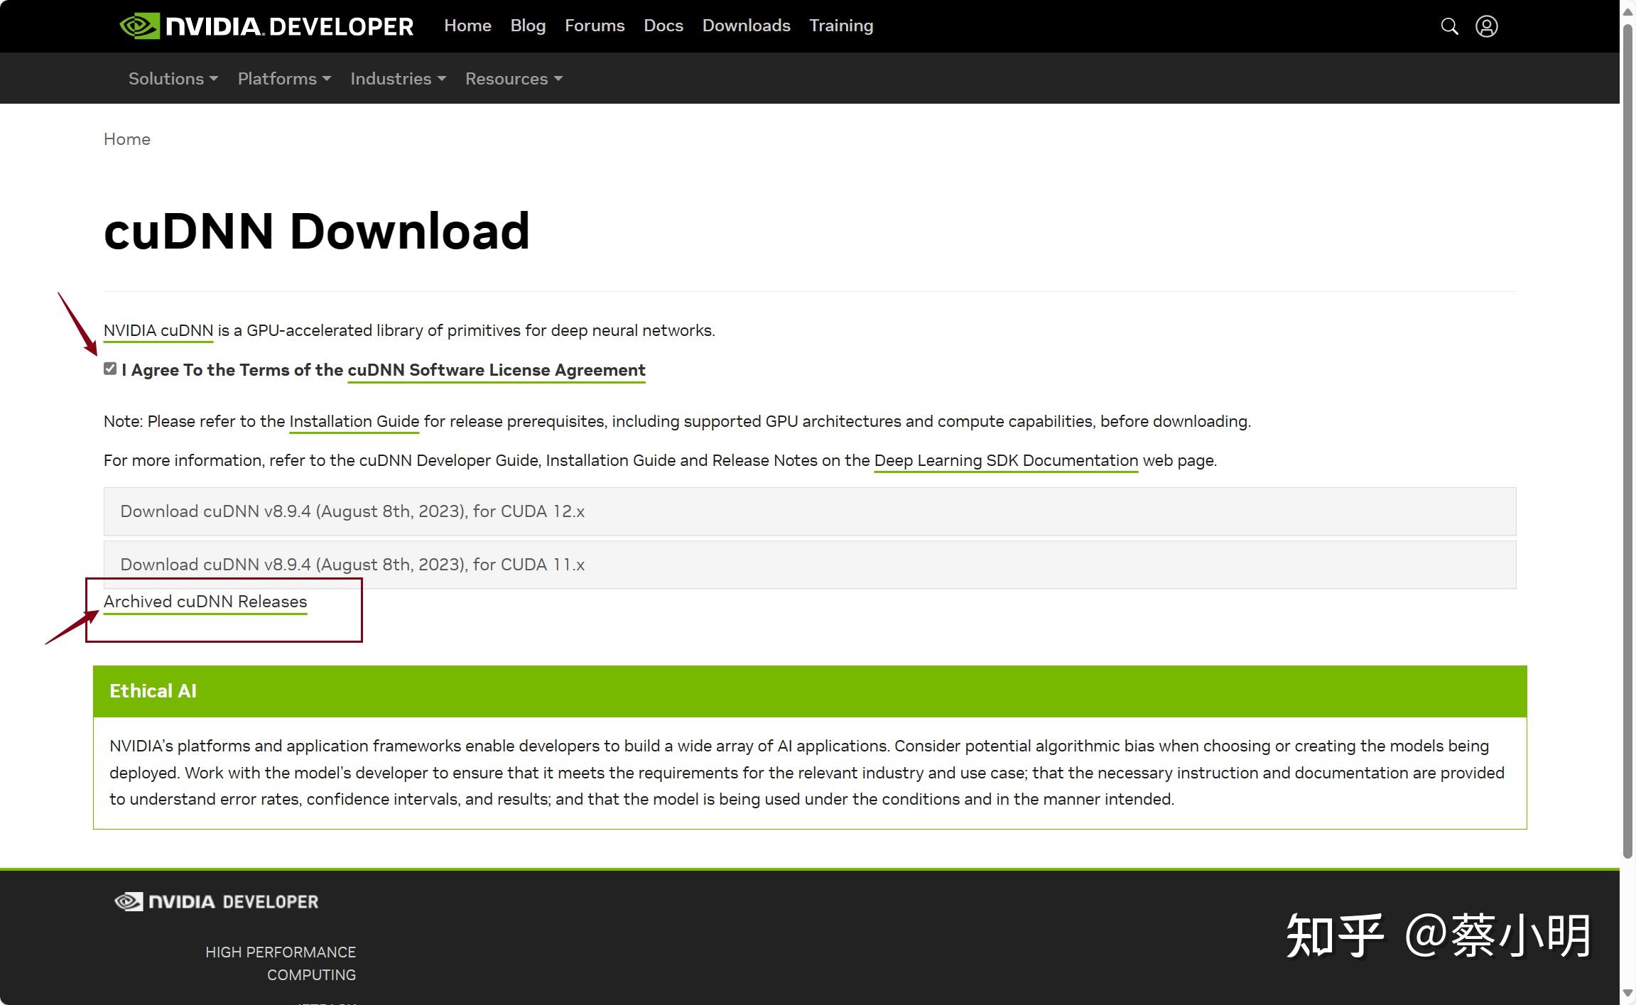The width and height of the screenshot is (1636, 1005).
Task: Open the Training menu item
Action: [x=841, y=26]
